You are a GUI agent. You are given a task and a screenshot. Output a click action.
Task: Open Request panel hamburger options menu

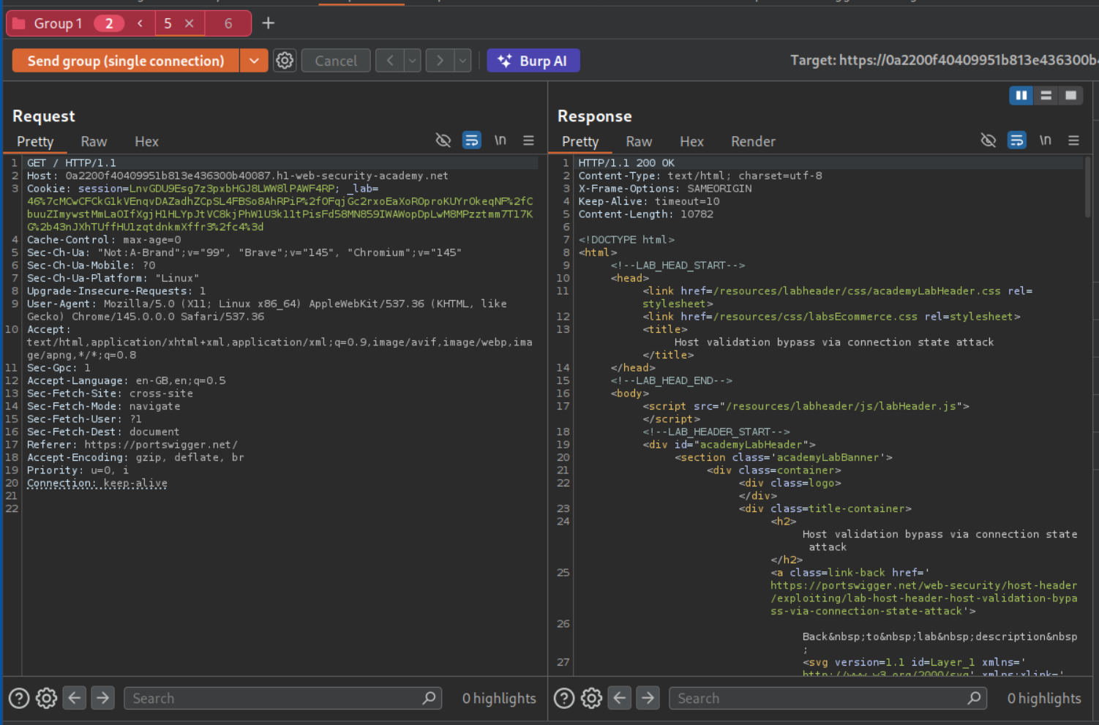click(x=528, y=140)
